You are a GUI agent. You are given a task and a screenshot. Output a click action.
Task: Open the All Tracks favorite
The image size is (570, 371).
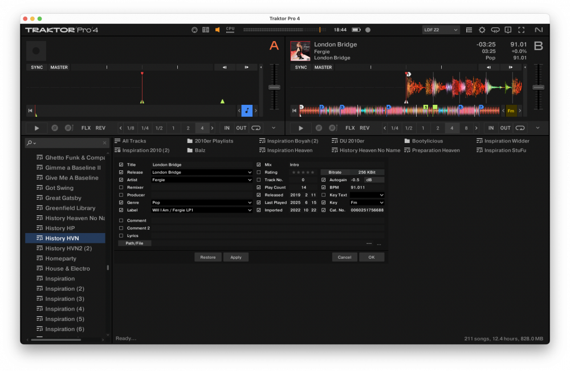point(130,141)
